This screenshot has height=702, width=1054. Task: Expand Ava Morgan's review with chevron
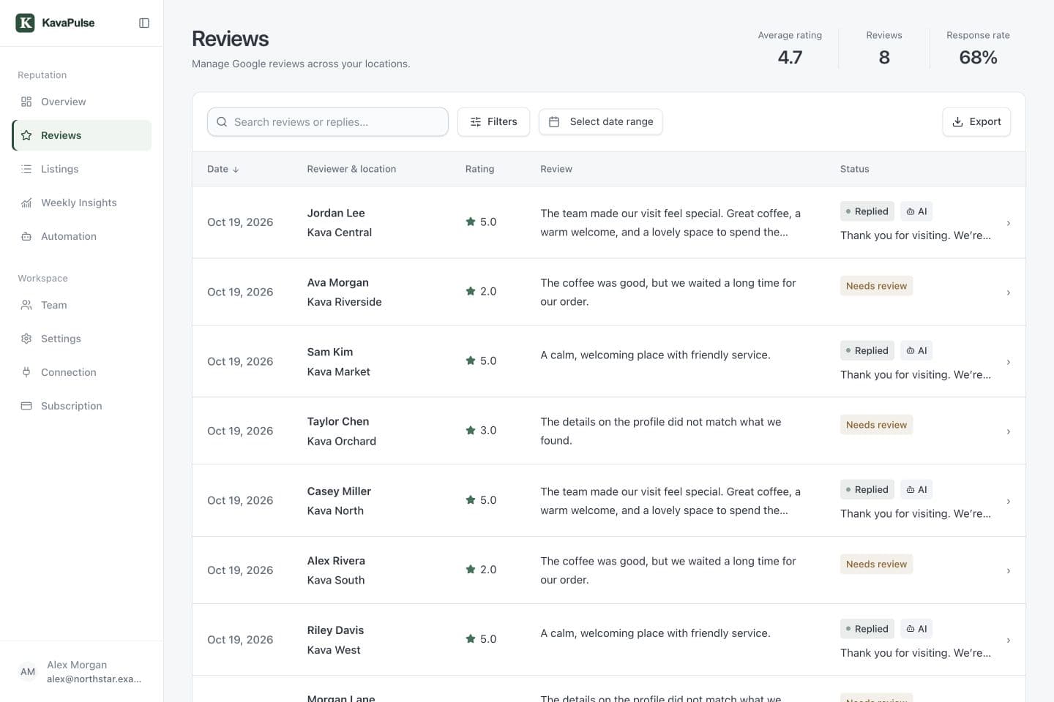1009,292
